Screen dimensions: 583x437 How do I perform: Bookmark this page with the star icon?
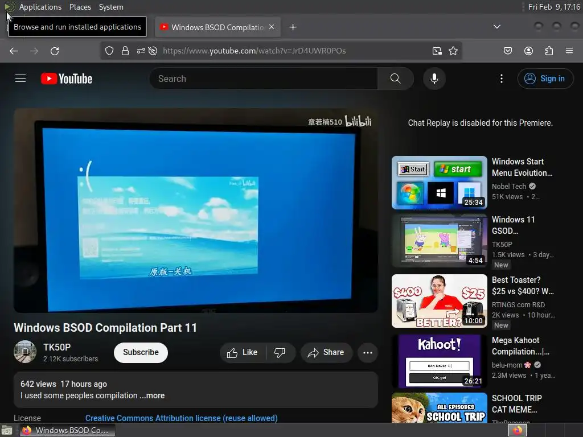click(453, 51)
